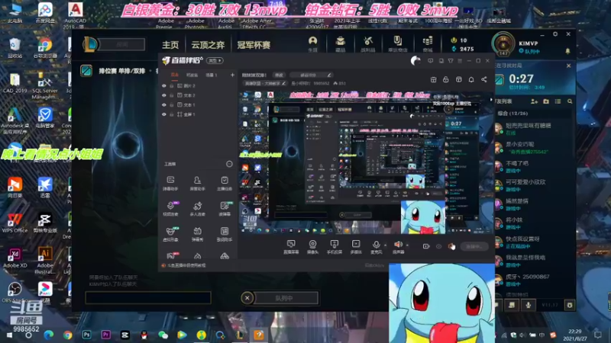Click the KIMVP summoner avatar
Viewport: 611px width, 343px height.
pos(503,44)
